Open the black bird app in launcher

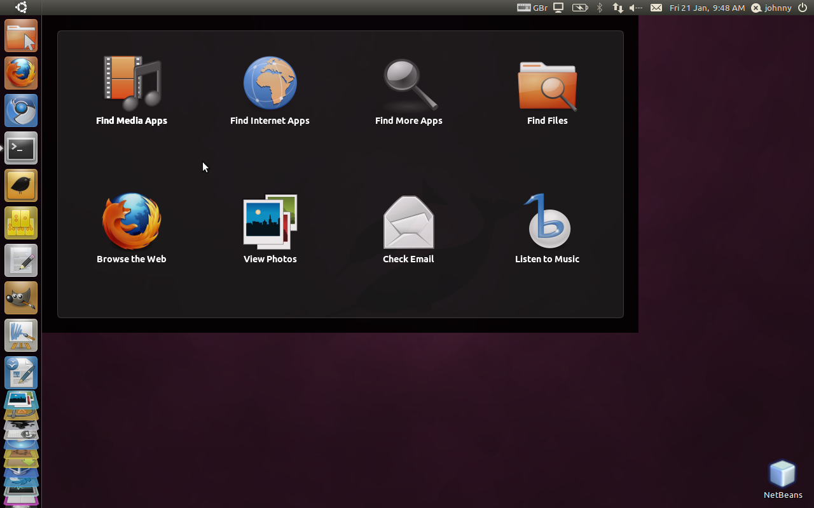point(21,185)
